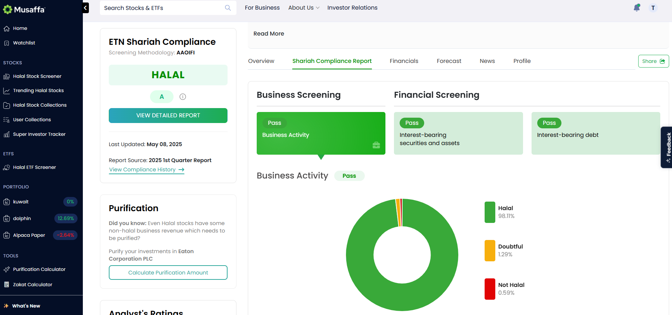The width and height of the screenshot is (672, 315).
Task: Select Interest-bearing securities and assets card
Action: click(458, 133)
